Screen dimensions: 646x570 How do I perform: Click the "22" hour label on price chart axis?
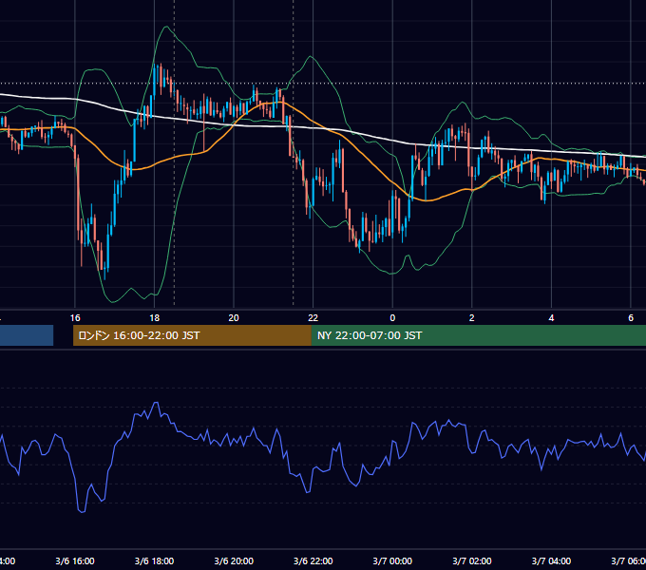(x=313, y=318)
